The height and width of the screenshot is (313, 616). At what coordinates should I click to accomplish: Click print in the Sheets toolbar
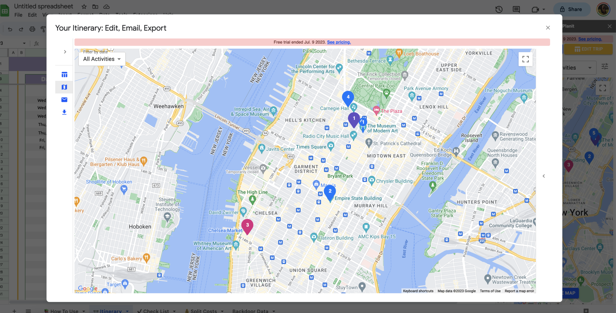click(x=32, y=29)
